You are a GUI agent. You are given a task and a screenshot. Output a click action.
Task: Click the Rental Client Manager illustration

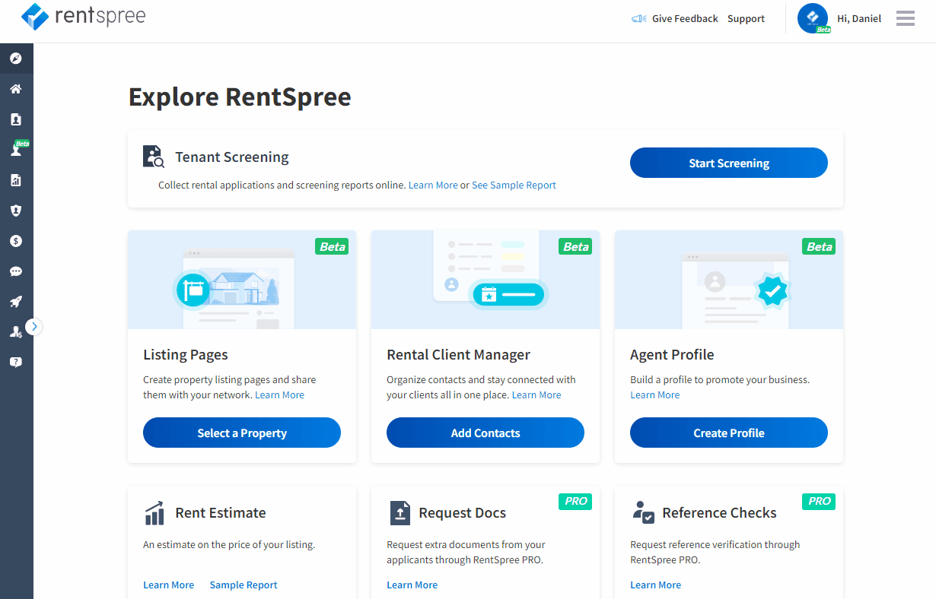[486, 280]
